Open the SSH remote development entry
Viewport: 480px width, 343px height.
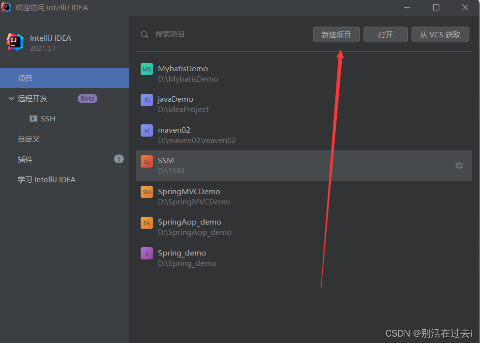(48, 119)
